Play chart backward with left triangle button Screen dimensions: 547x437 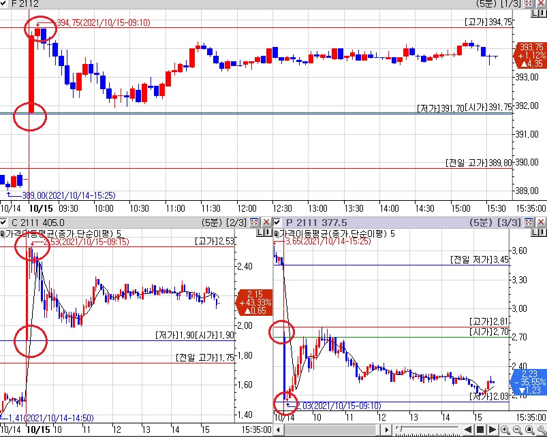tap(468, 430)
